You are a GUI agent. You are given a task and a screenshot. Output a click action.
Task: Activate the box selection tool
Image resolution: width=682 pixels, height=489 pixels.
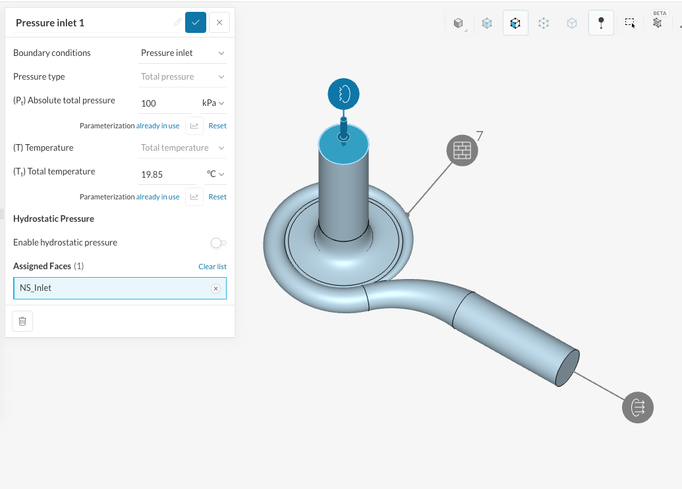(630, 23)
